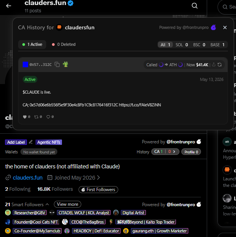The image size is (236, 237).
Task: Click the full contract address text
Action: 74,105
